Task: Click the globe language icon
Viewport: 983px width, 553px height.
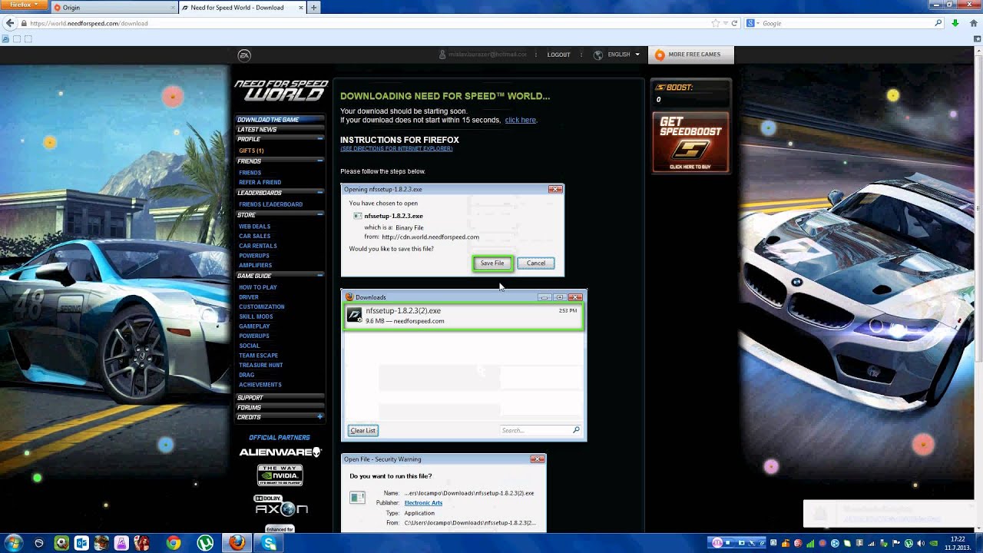Action: [x=598, y=55]
